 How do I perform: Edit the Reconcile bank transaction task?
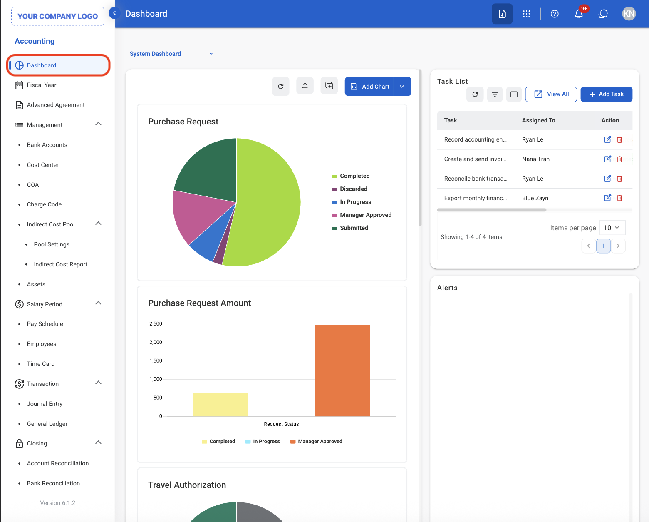point(608,179)
